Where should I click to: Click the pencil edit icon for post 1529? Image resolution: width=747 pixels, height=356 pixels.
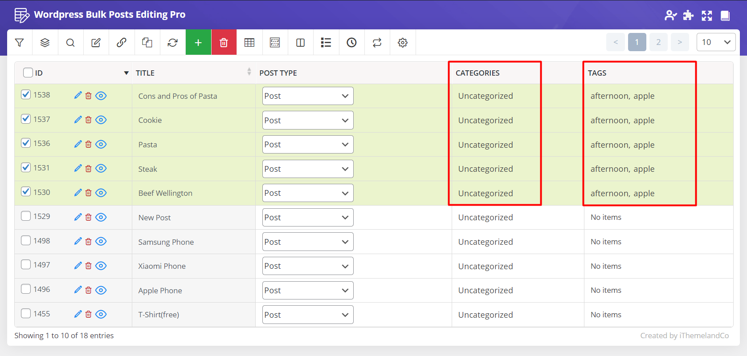pyautogui.click(x=78, y=217)
